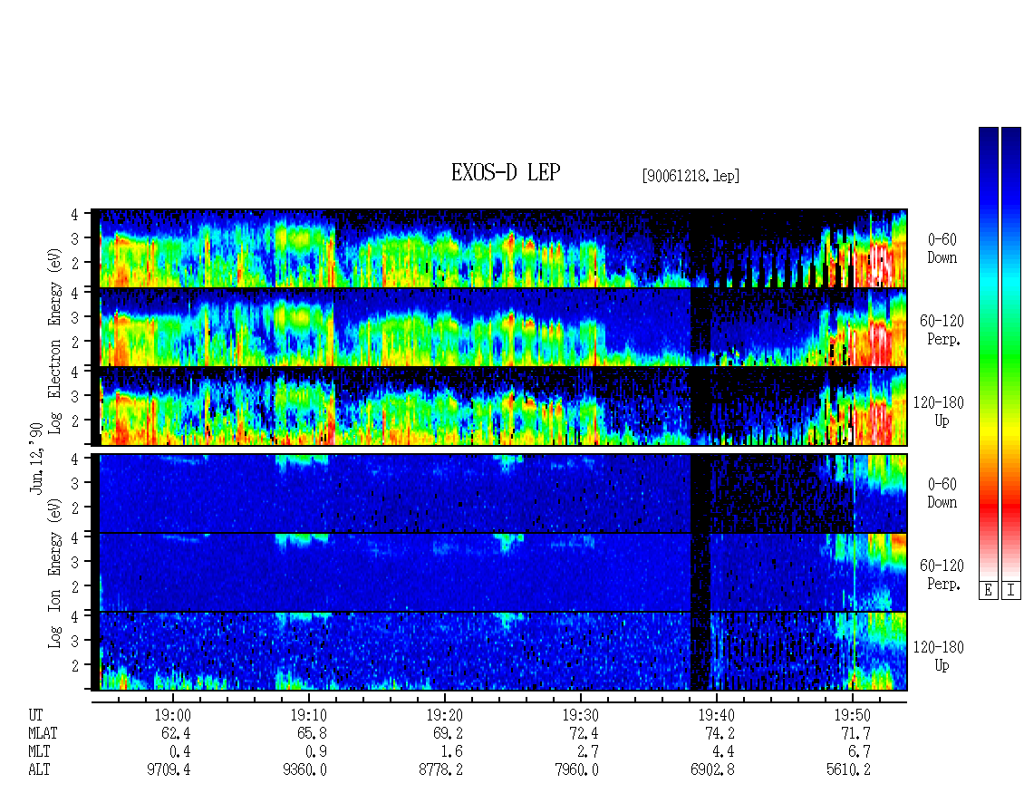This screenshot has width=1024, height=793.
Task: Click MLAT value 71.7
Action: [855, 733]
